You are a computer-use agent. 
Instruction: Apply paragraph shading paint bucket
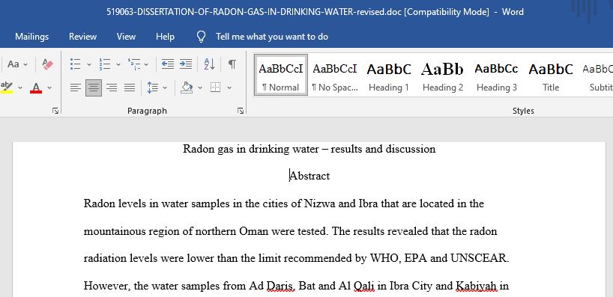click(x=187, y=88)
